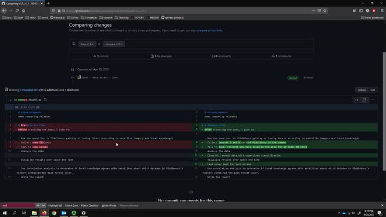The height and width of the screenshot is (217, 386).
Task: Collapse the README.md diff chevron
Action: (10, 100)
